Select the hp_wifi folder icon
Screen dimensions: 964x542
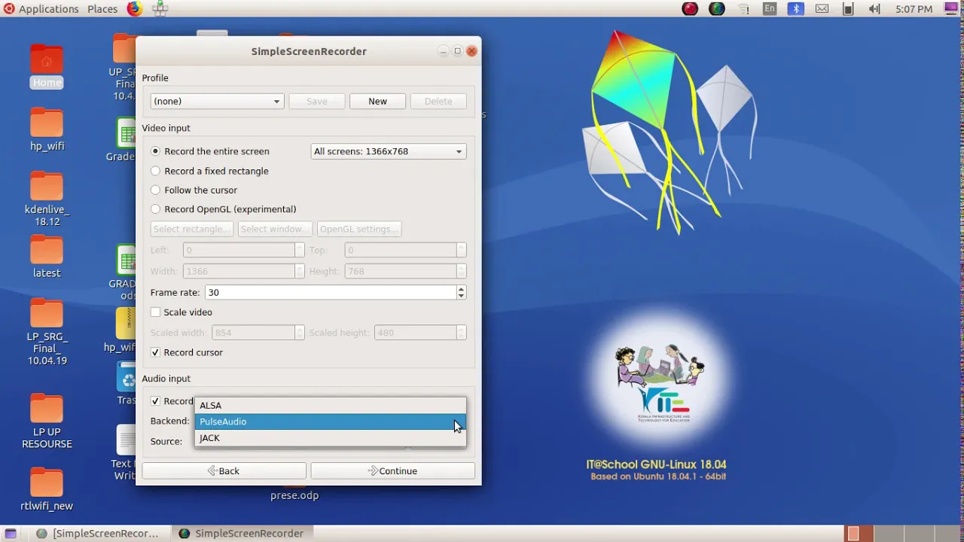(47, 129)
